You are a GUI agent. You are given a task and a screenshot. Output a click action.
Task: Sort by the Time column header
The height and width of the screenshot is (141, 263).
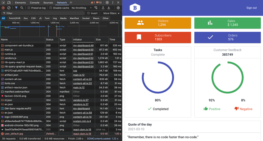115,40
